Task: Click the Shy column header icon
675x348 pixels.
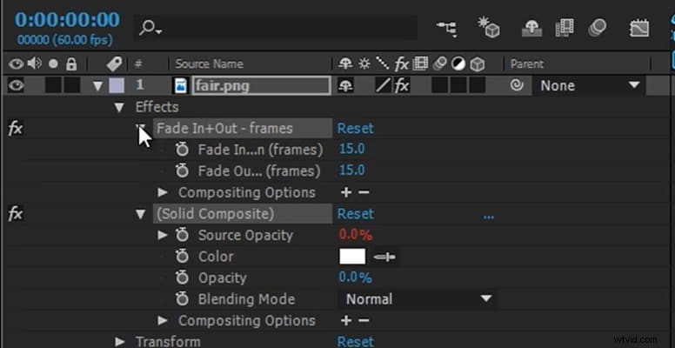Action: coord(345,64)
